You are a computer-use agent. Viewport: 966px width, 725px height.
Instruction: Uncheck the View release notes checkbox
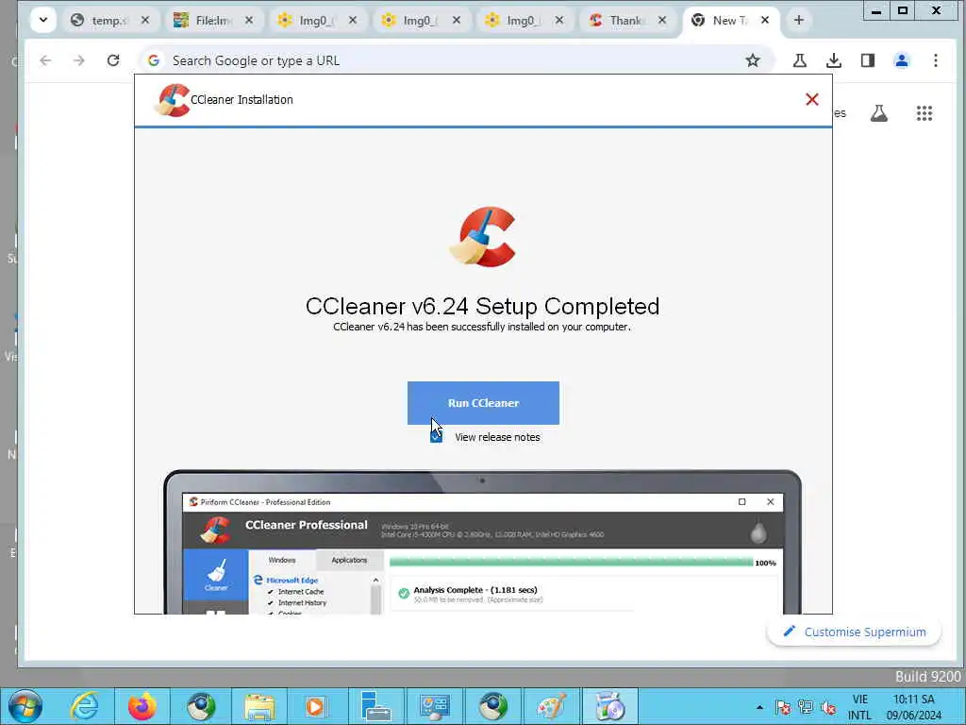pos(436,436)
